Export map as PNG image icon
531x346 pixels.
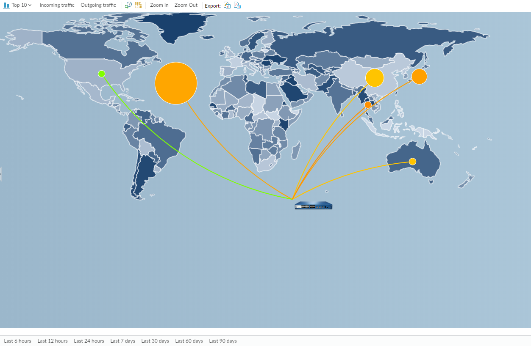coord(227,5)
